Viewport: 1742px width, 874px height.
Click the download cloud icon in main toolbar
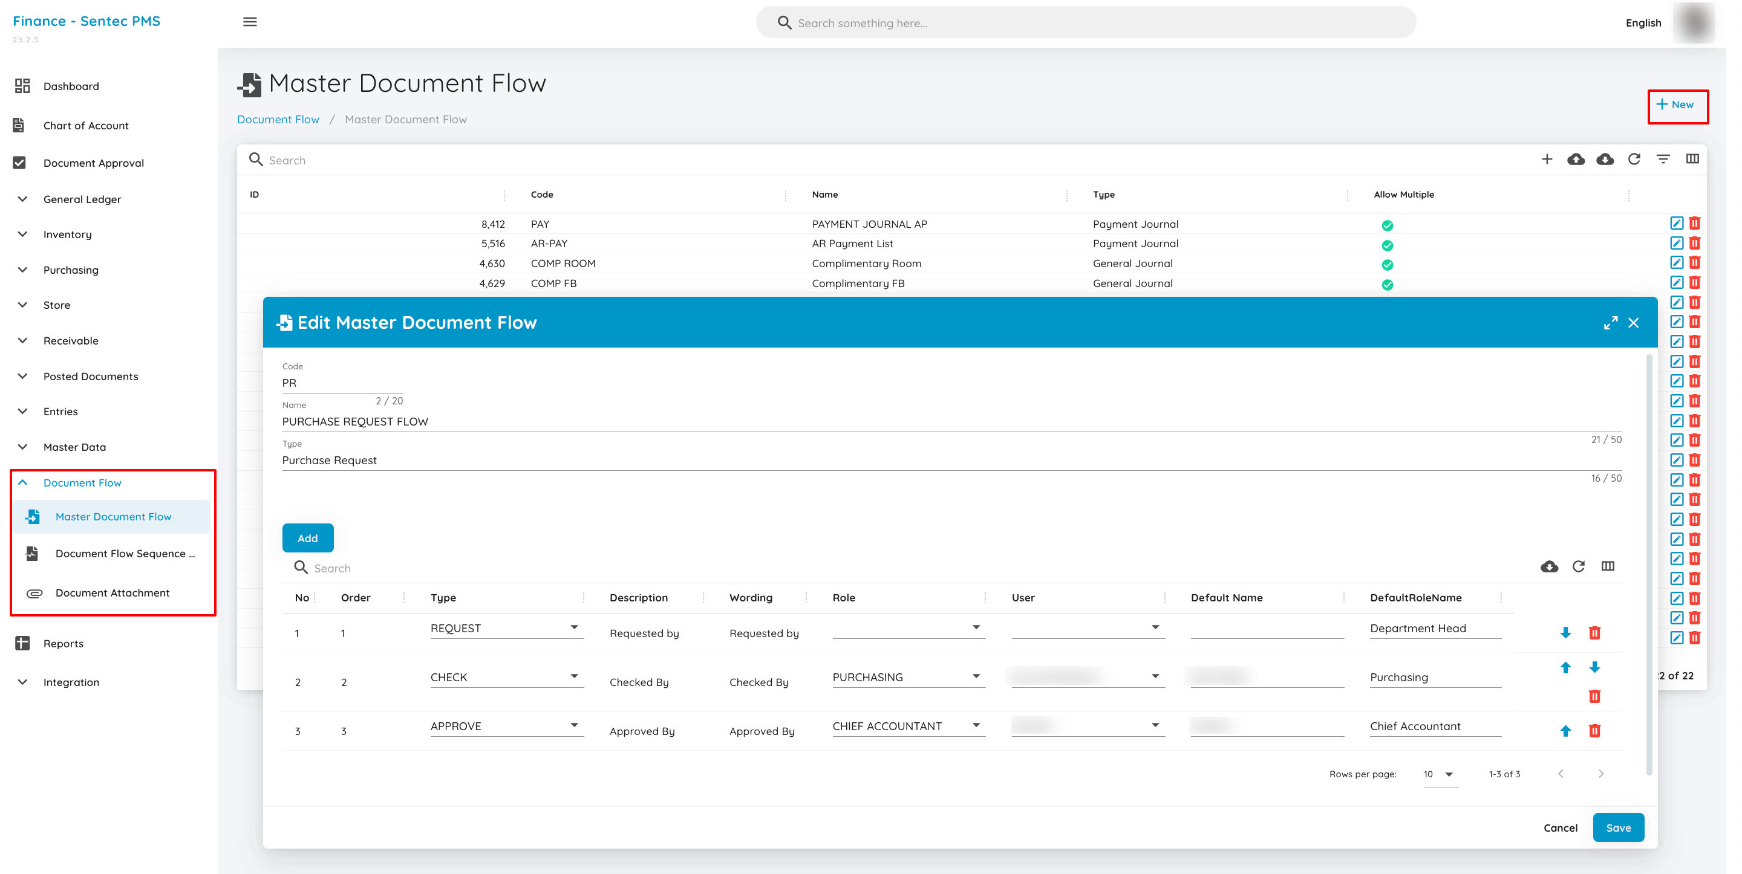click(x=1605, y=160)
